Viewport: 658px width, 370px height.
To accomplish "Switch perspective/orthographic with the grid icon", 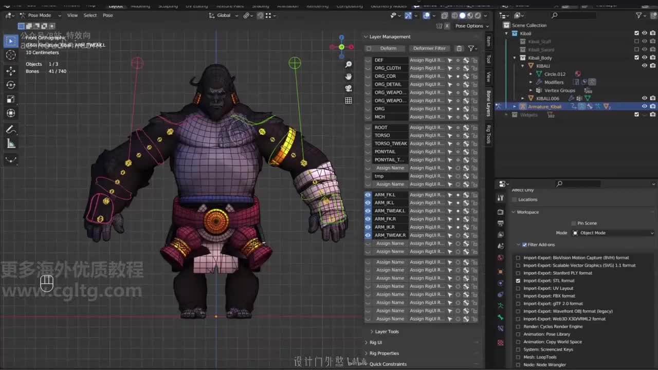I will [x=349, y=100].
